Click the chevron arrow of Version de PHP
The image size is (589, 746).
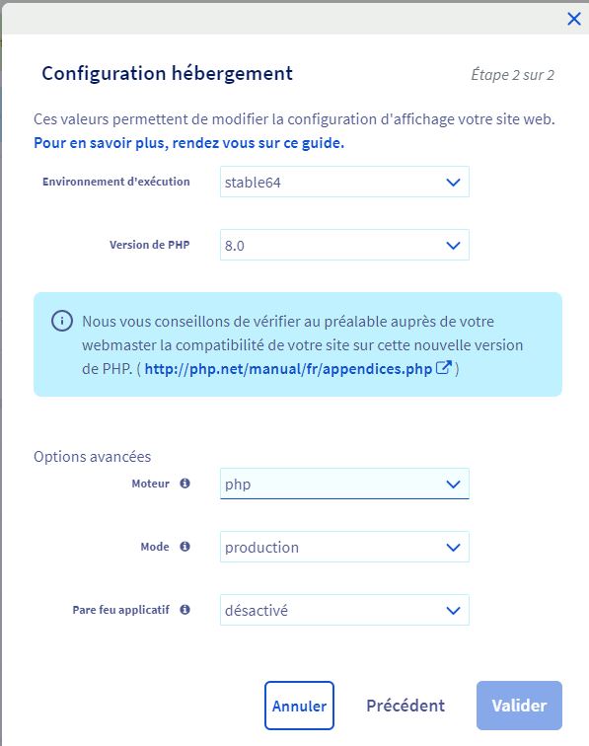coord(453,246)
